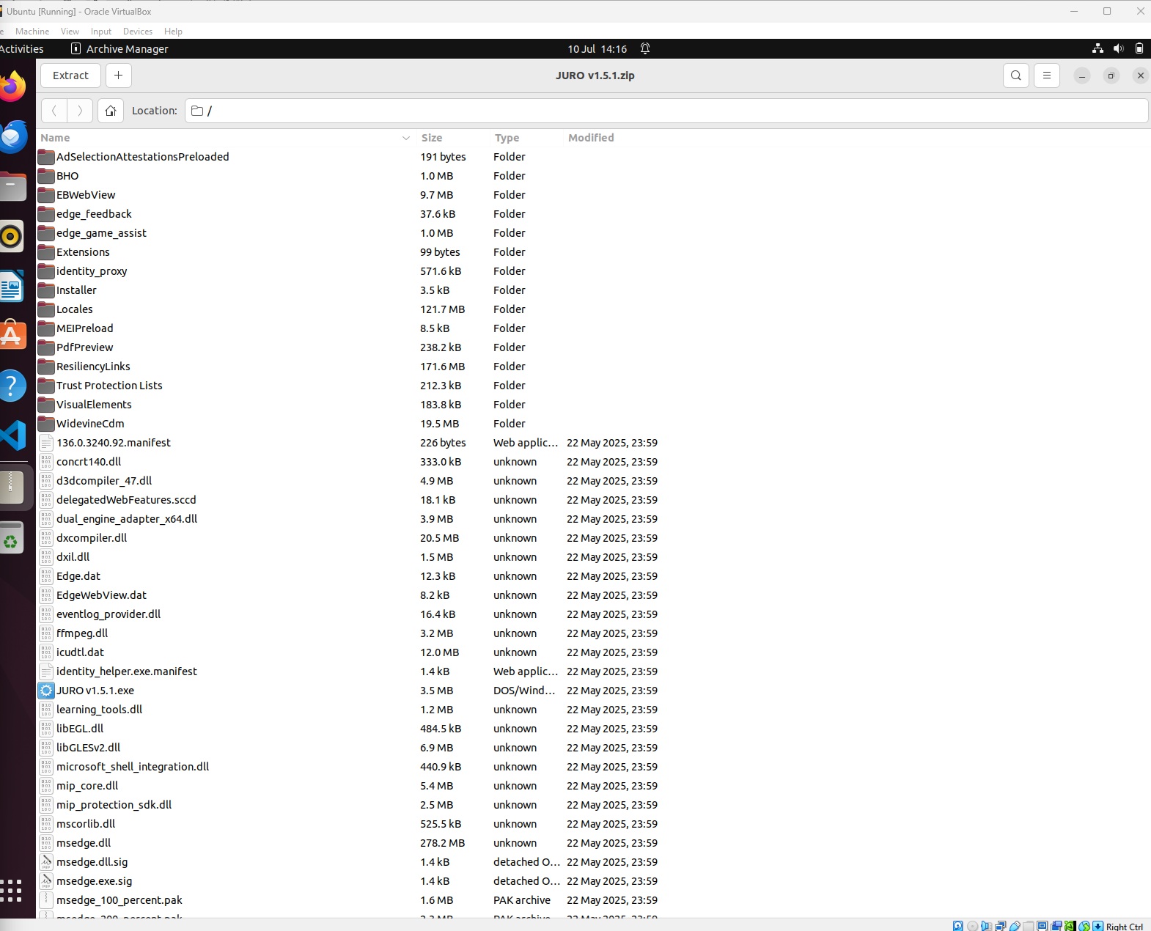Sort by the Size column header

[x=454, y=138]
